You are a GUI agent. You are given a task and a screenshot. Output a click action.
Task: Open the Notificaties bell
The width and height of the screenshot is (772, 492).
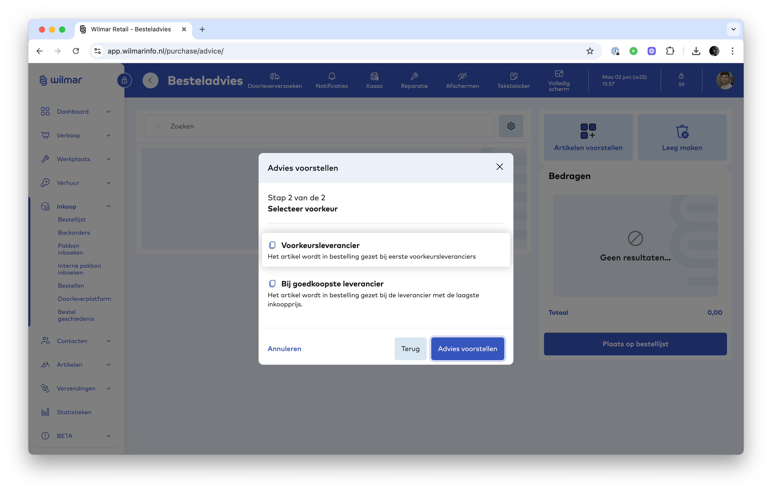pos(331,80)
